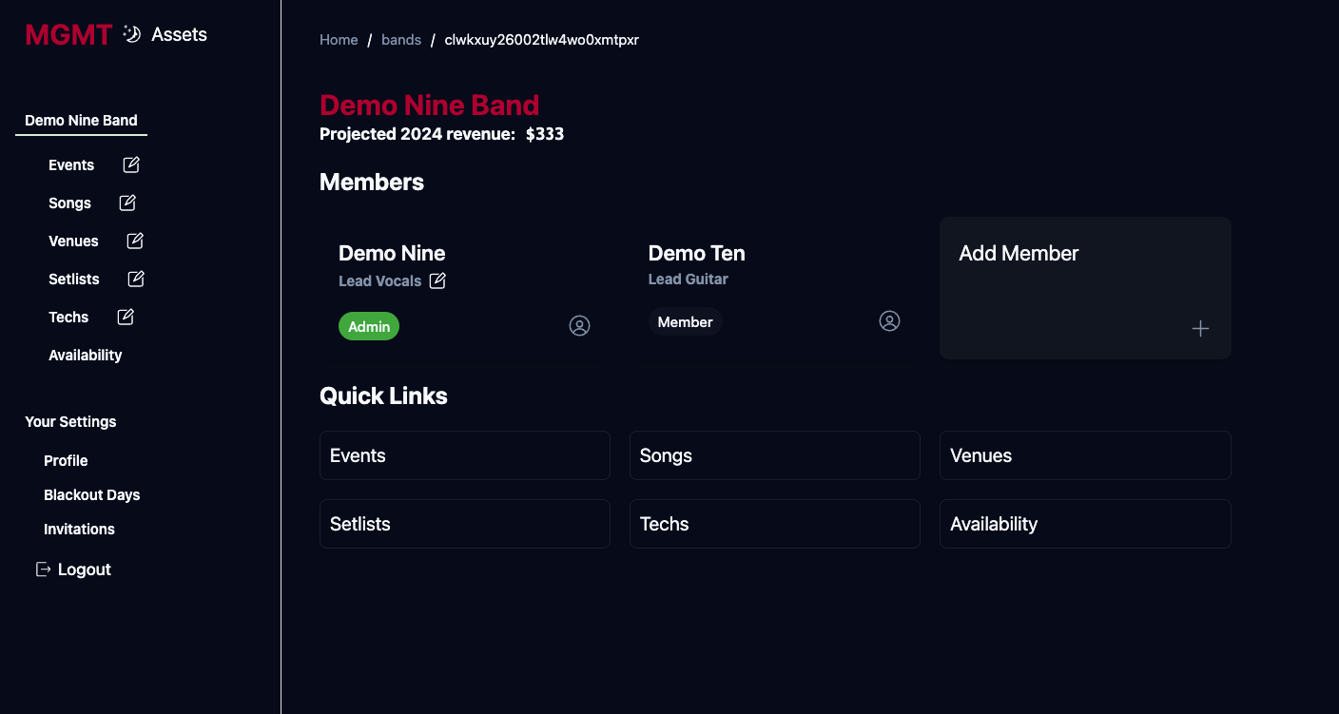Viewport: 1339px width, 714px height.
Task: Open Songs in the sidebar
Action: (x=69, y=203)
